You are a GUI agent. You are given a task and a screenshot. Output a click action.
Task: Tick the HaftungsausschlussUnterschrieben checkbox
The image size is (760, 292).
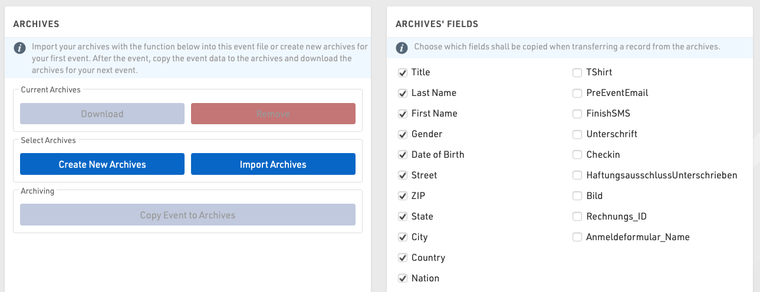(x=577, y=175)
